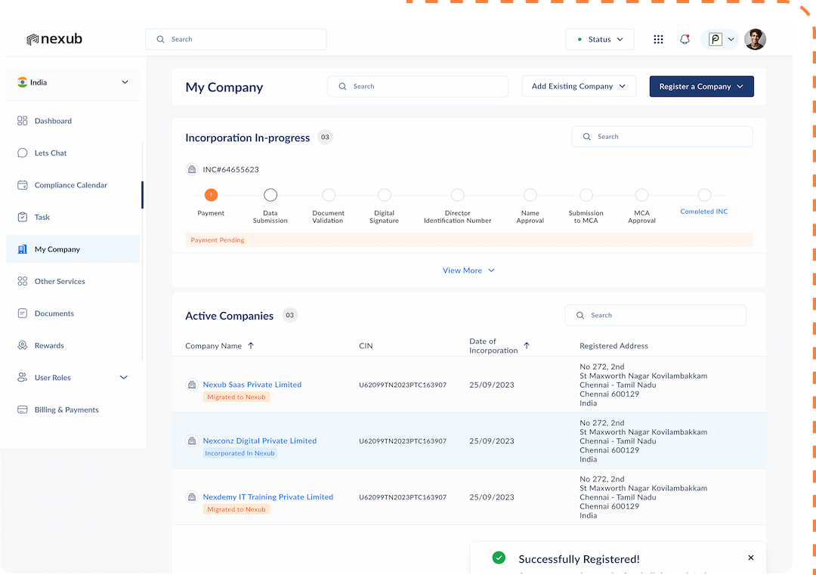Search within Active Companies
Image resolution: width=816 pixels, height=575 pixels.
tap(655, 315)
